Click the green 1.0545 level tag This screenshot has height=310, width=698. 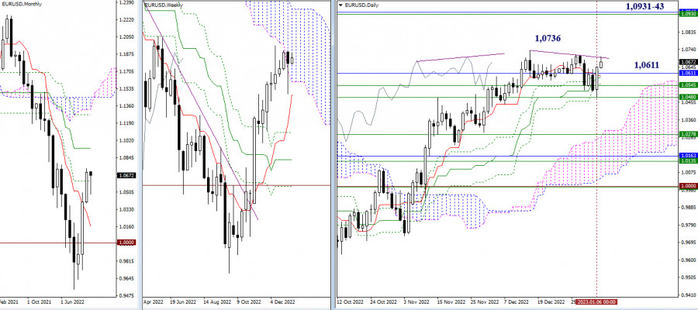tap(687, 84)
